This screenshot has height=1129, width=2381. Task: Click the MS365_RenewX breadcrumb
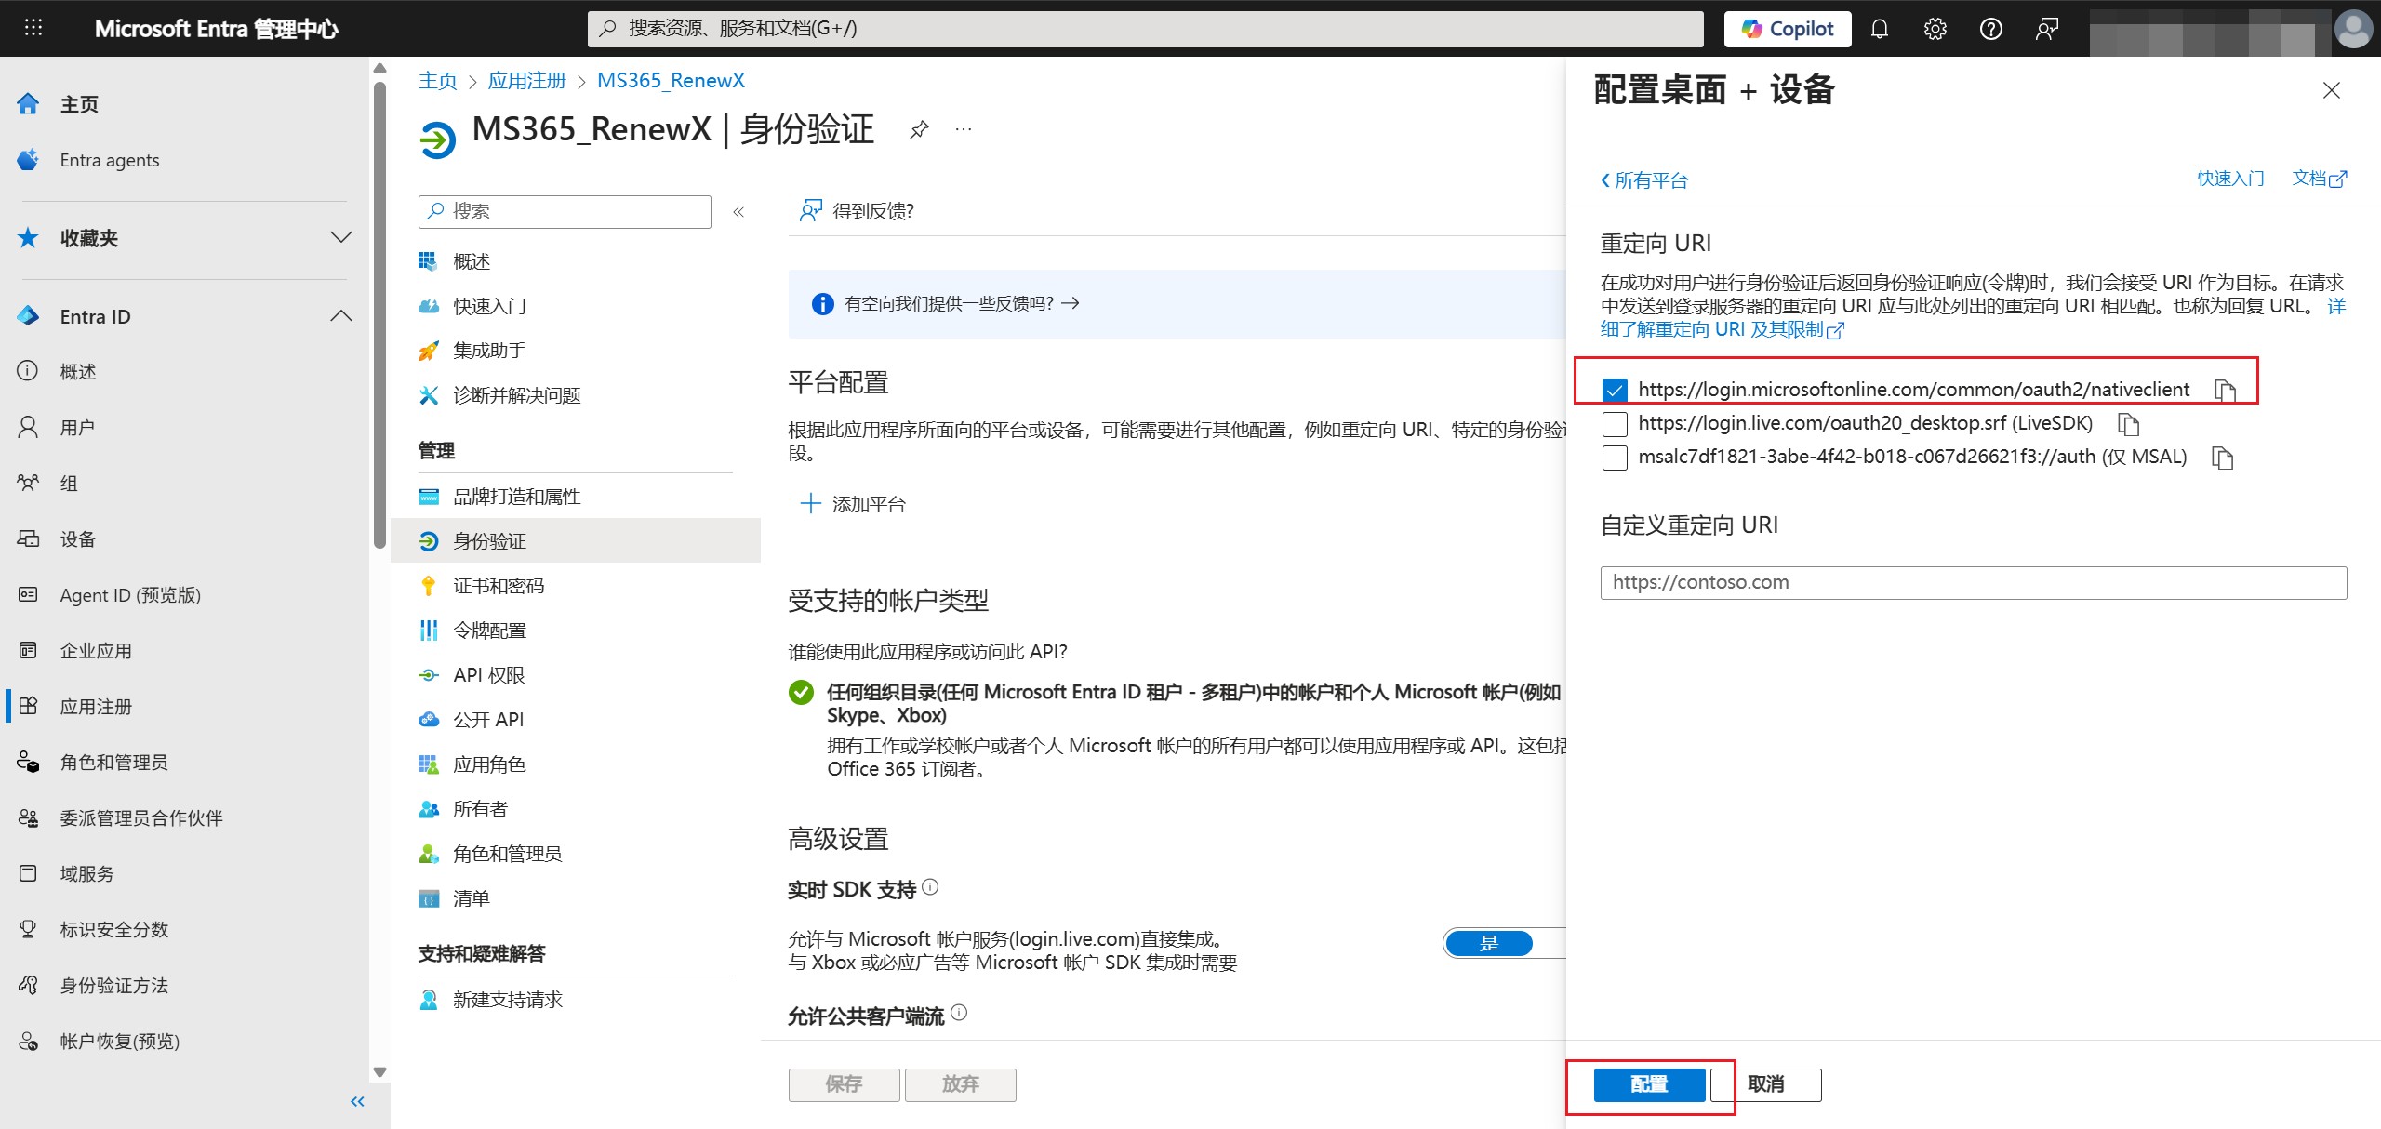point(671,81)
